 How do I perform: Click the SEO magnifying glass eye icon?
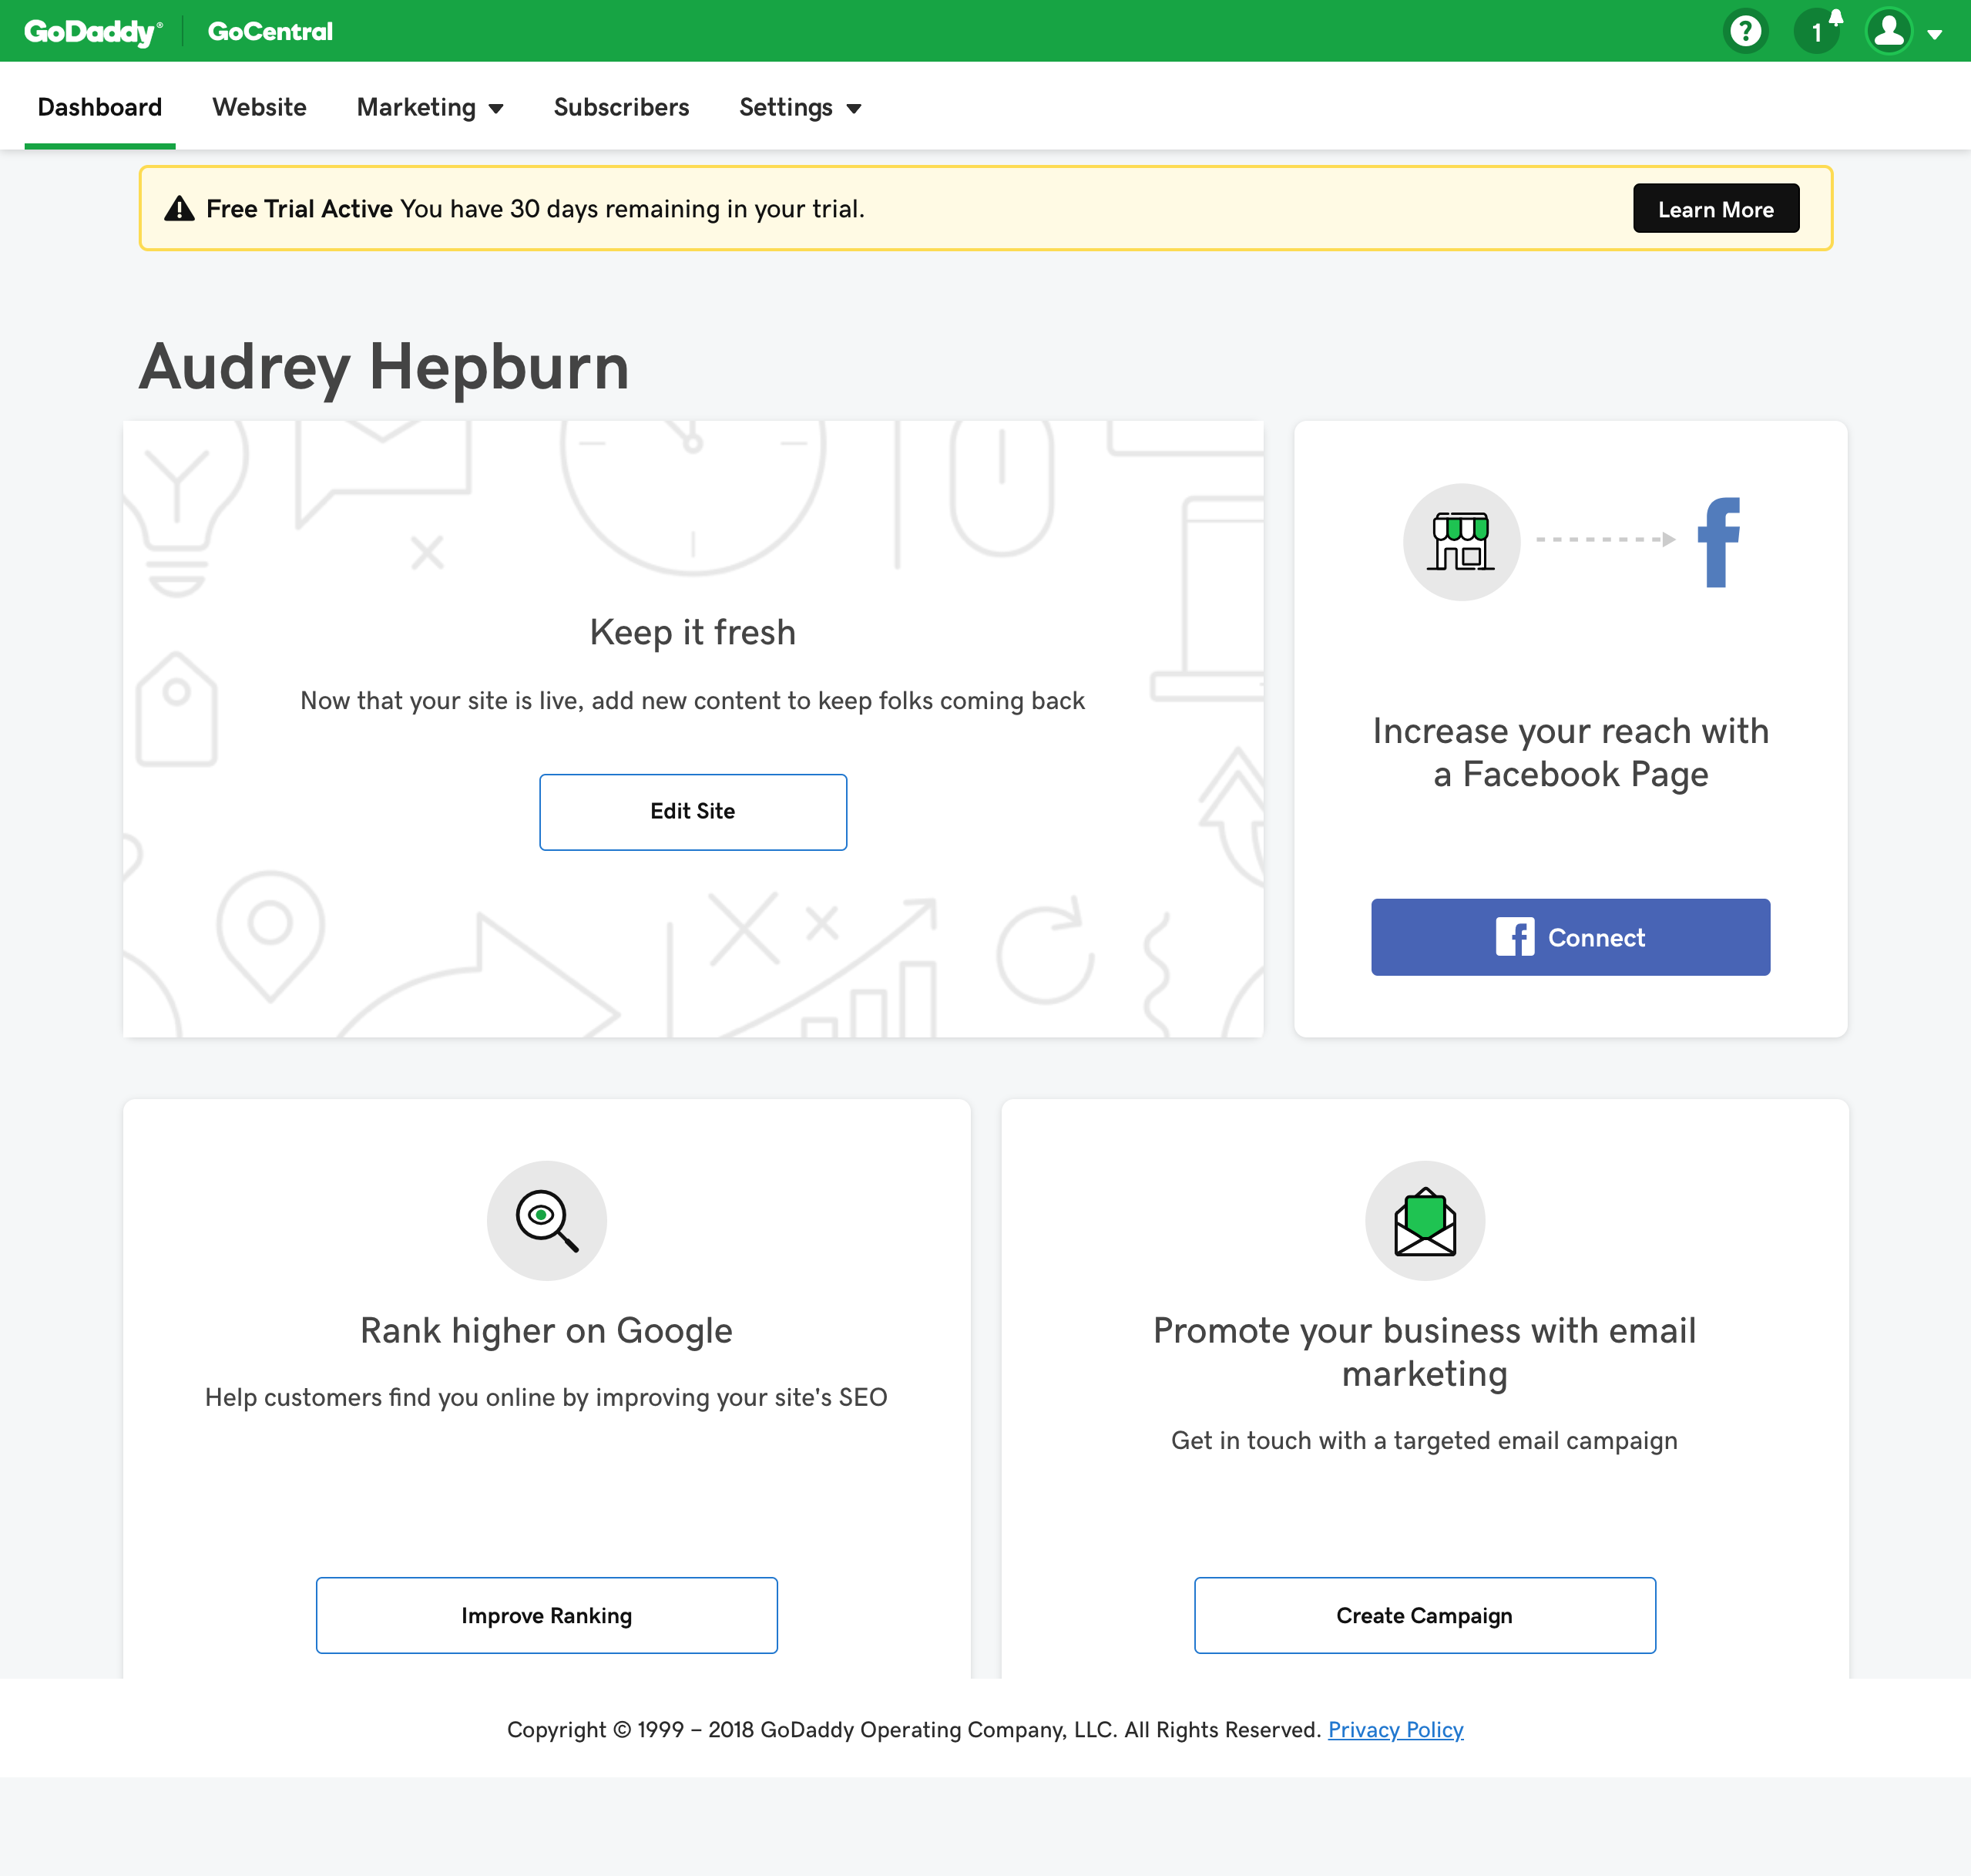coord(546,1220)
